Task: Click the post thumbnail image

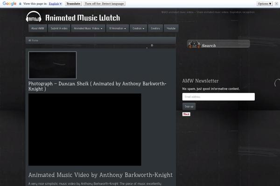Action: tap(52, 65)
